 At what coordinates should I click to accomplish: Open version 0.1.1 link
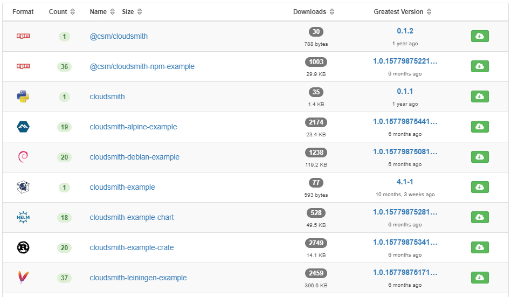[x=405, y=91]
